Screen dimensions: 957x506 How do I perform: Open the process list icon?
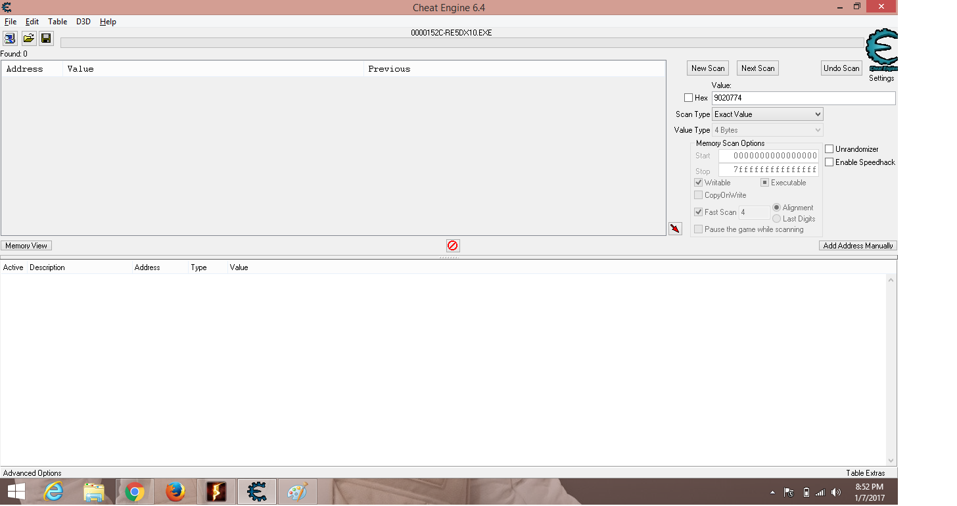(x=10, y=38)
